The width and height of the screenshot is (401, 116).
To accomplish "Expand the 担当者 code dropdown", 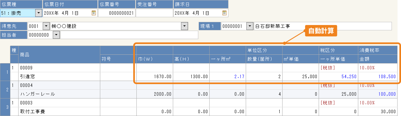I will 56,35.
